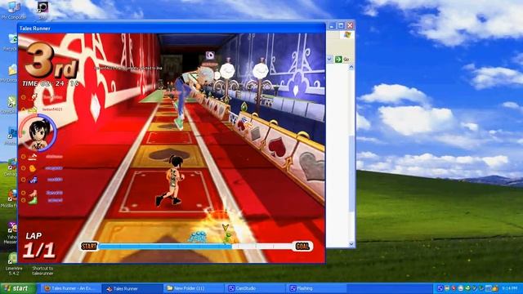Click the LAP 1/1 counter

[x=38, y=246]
